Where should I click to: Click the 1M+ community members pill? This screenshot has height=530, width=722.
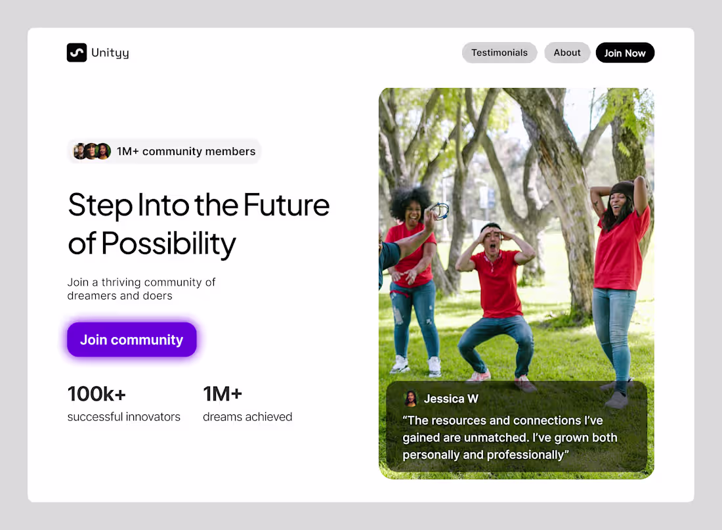(x=164, y=151)
